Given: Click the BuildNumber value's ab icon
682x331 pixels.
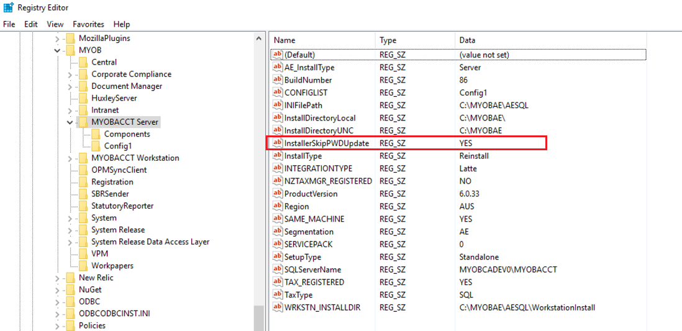Looking at the screenshot, I should point(278,80).
